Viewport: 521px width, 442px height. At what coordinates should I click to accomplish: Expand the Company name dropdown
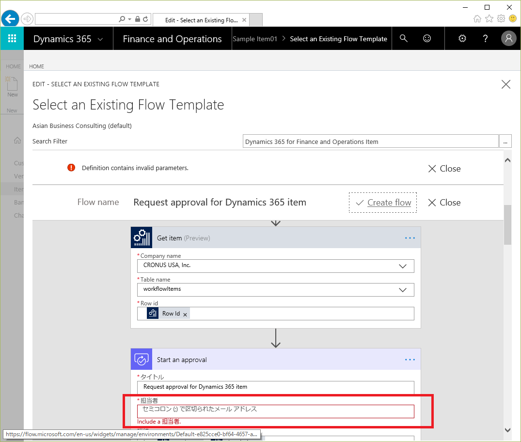403,266
